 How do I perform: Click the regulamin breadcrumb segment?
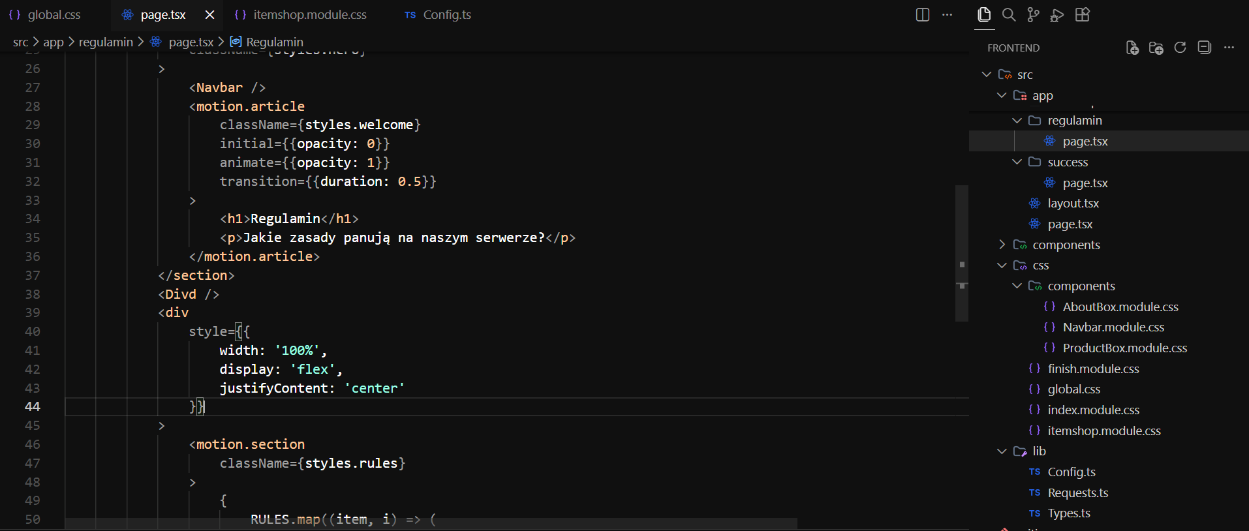106,42
